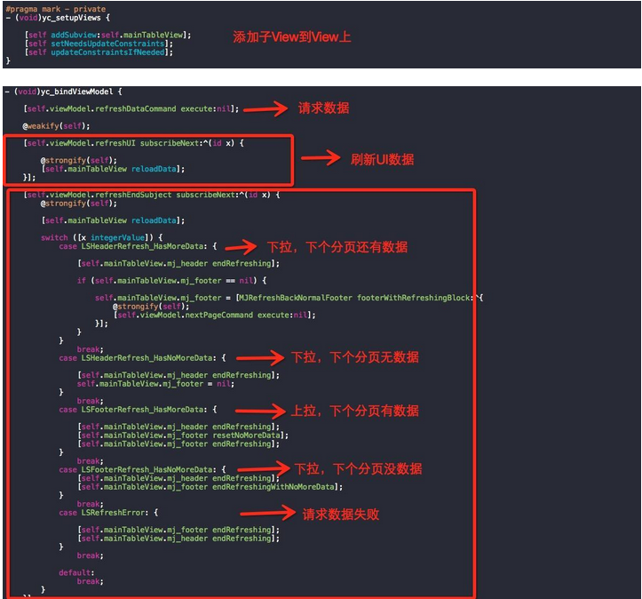
Task: Click the 'default:' switch label
Action: (x=76, y=572)
